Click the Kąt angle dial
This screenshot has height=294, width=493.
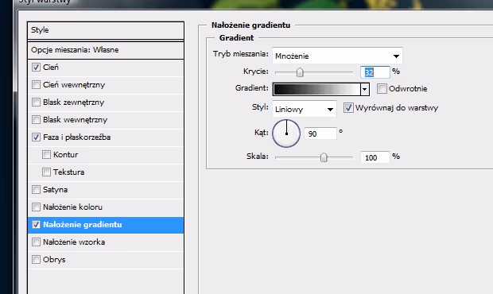click(286, 133)
